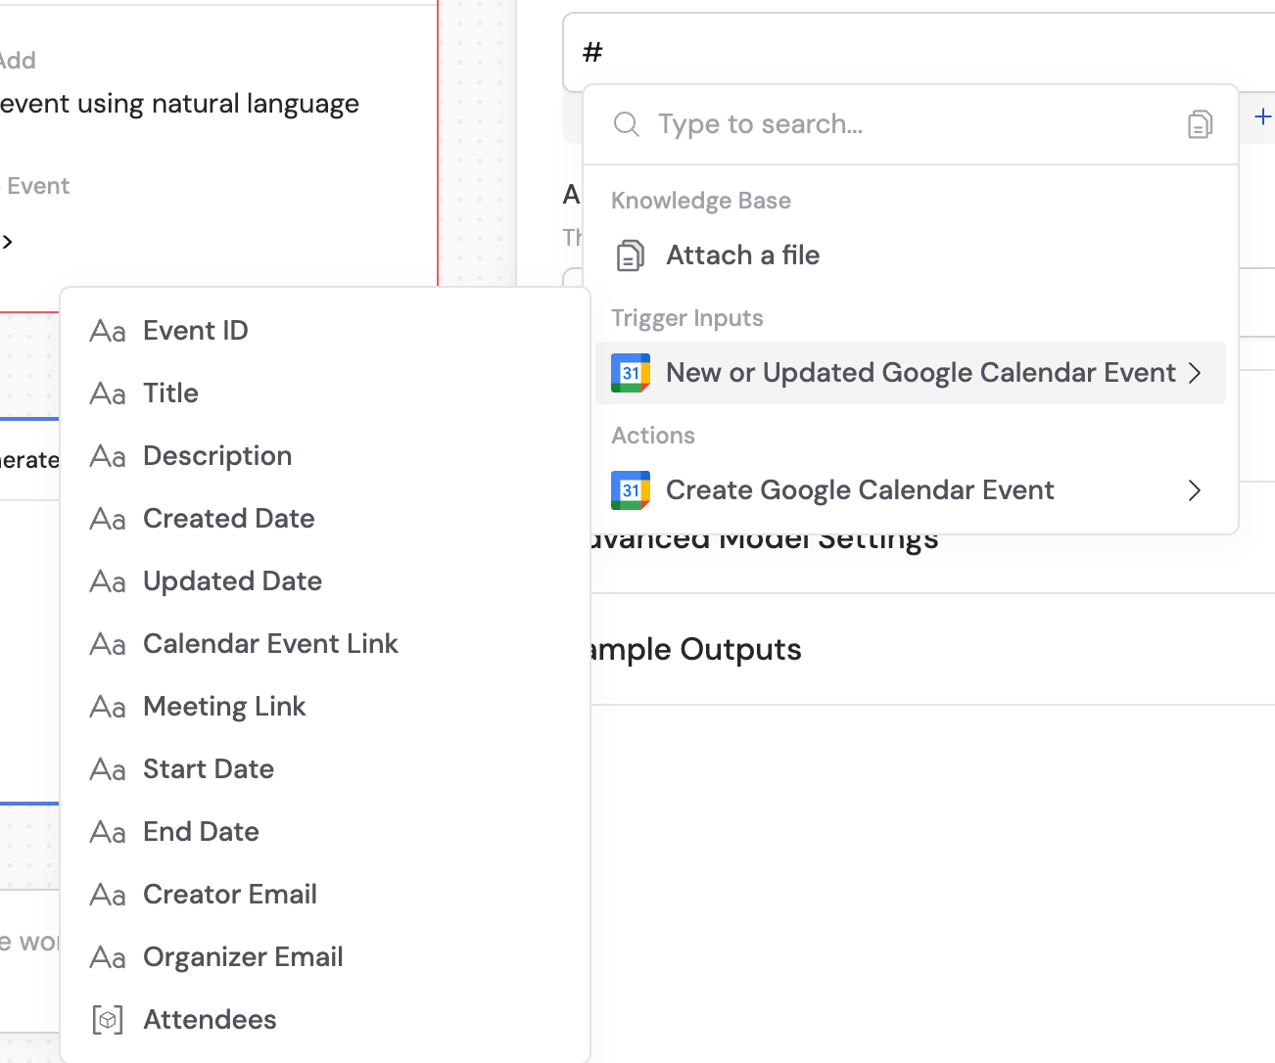
Task: Click the # prompt field at the top
Action: point(685,51)
